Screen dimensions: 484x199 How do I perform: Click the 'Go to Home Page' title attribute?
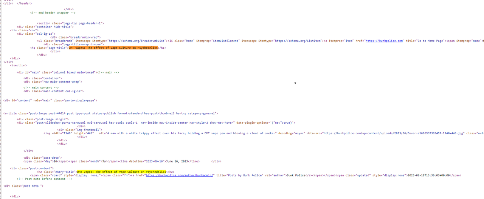(x=424, y=41)
